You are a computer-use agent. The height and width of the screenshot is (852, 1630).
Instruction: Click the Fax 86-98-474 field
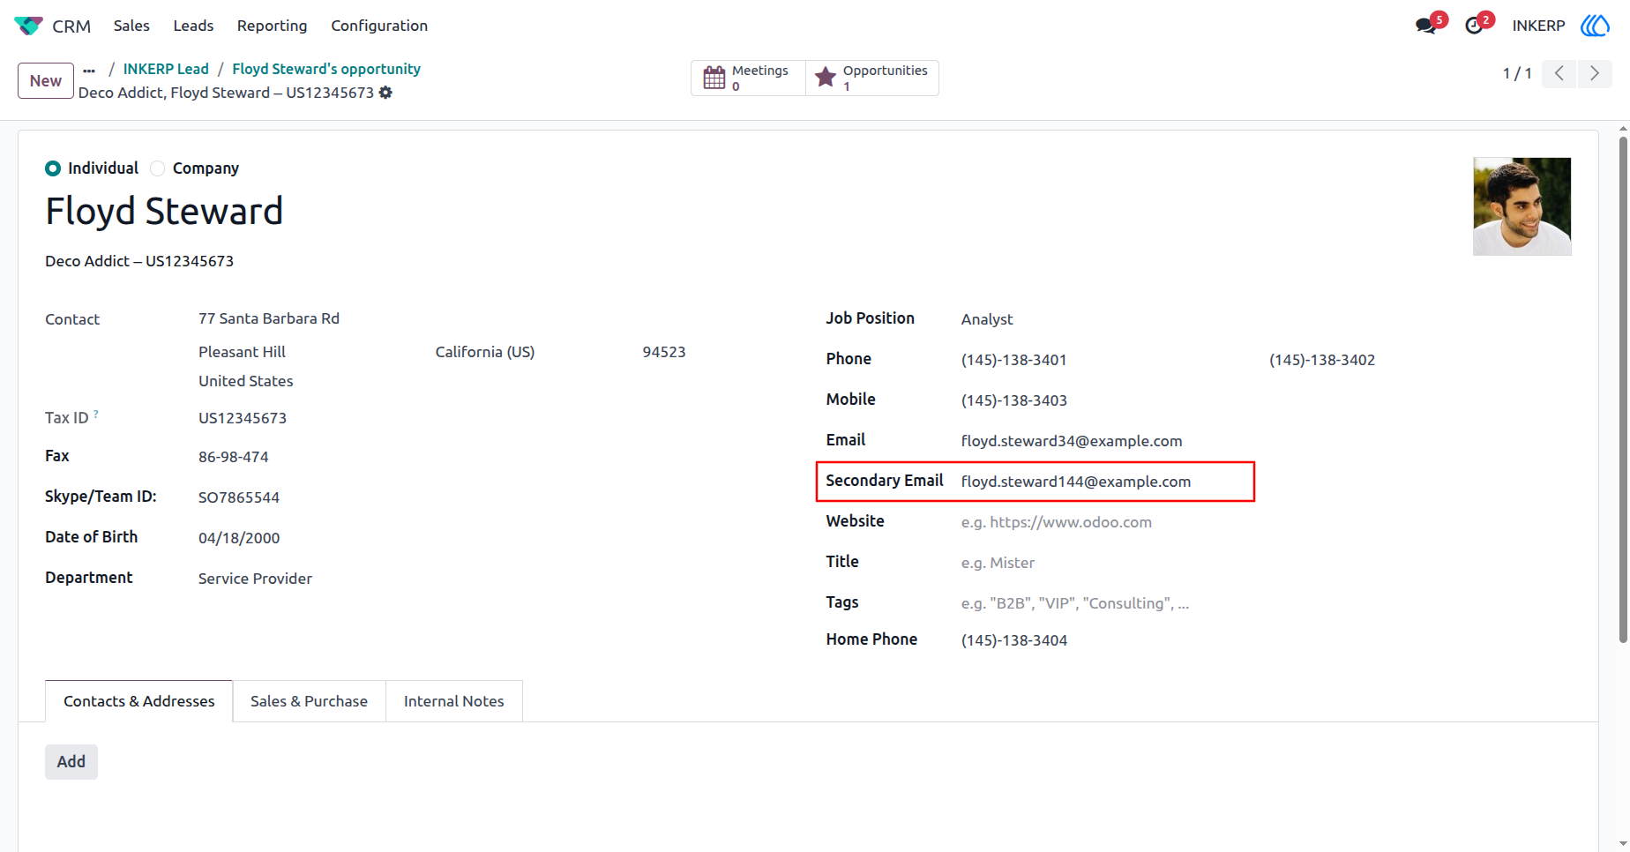(234, 457)
